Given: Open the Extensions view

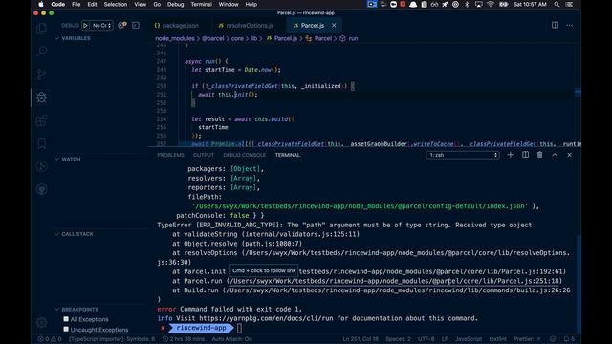Looking at the screenshot, I should pos(41,120).
